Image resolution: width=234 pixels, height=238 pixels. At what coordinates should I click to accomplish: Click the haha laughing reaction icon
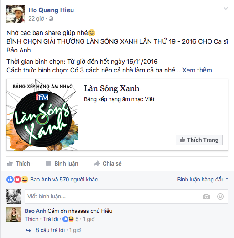[x=25, y=180]
